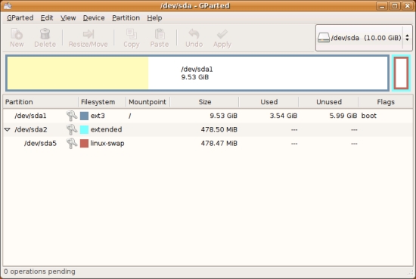Open the Device menu
Viewport: 416px width, 279px height.
[x=94, y=18]
